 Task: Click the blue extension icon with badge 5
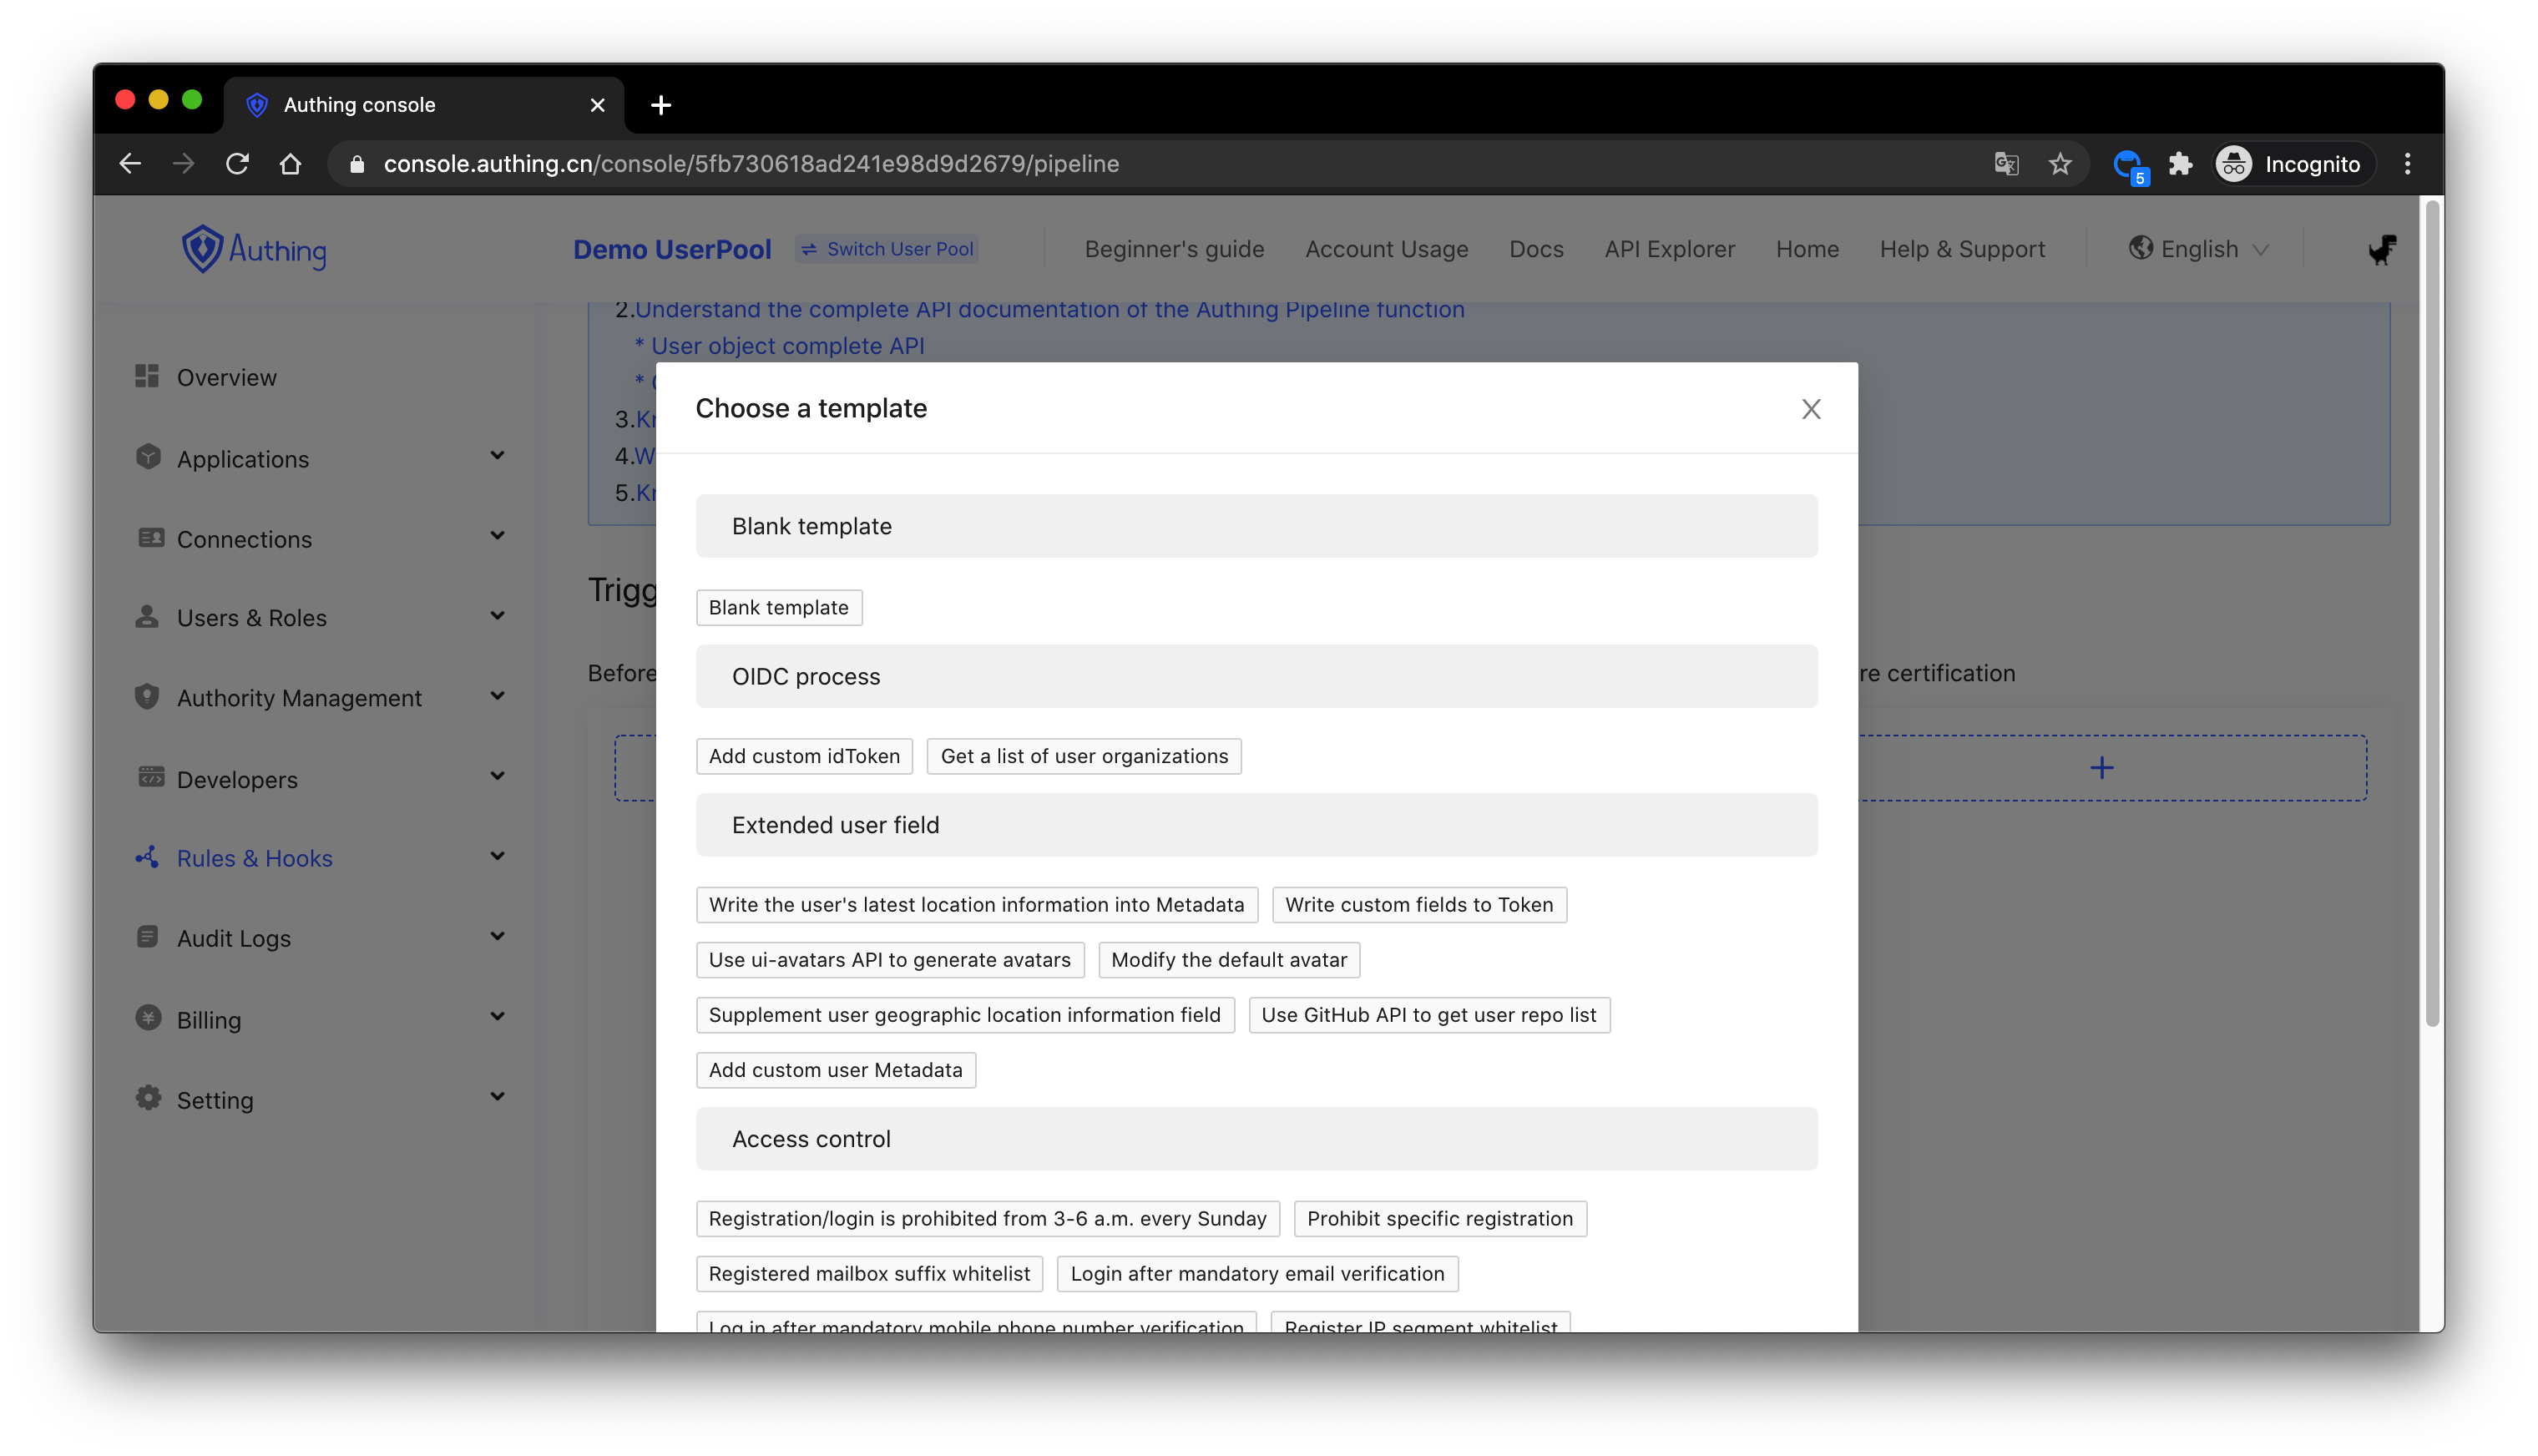tap(2129, 165)
